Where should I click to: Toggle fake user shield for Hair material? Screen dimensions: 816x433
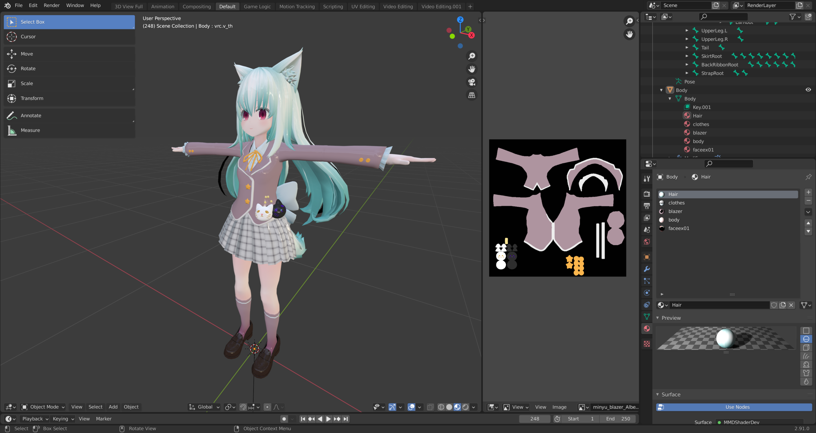[774, 305]
